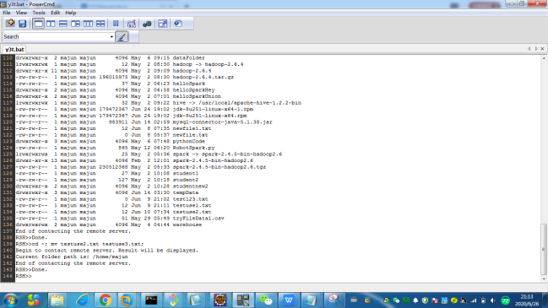The width and height of the screenshot is (548, 308).
Task: Click the jdk-8u251-linux-x64-1.rpm filename
Action: click(213, 110)
